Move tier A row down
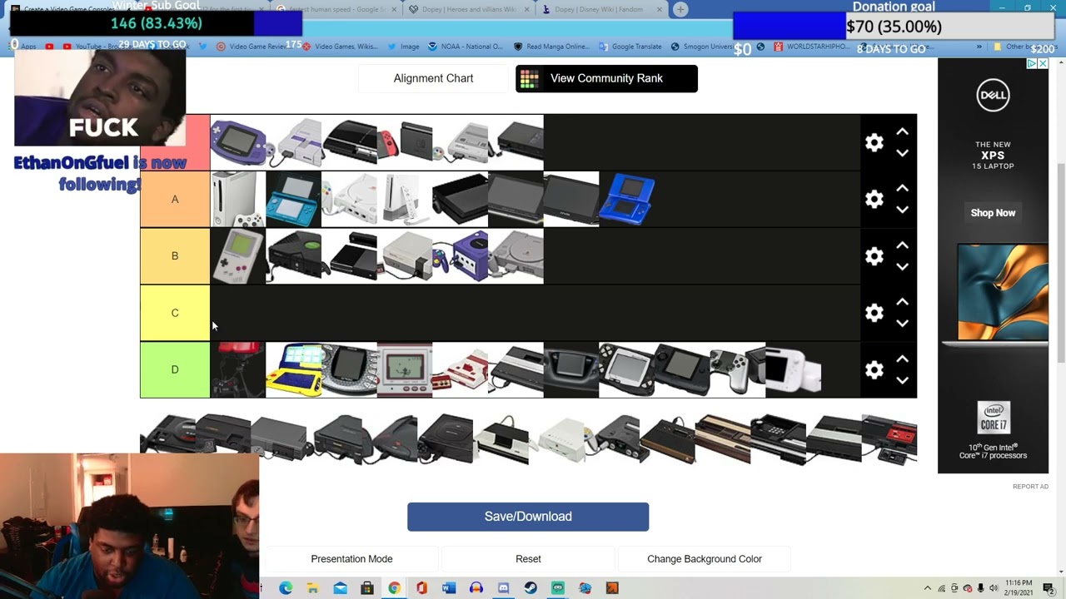Screen dimensions: 1066x599 point(902,210)
